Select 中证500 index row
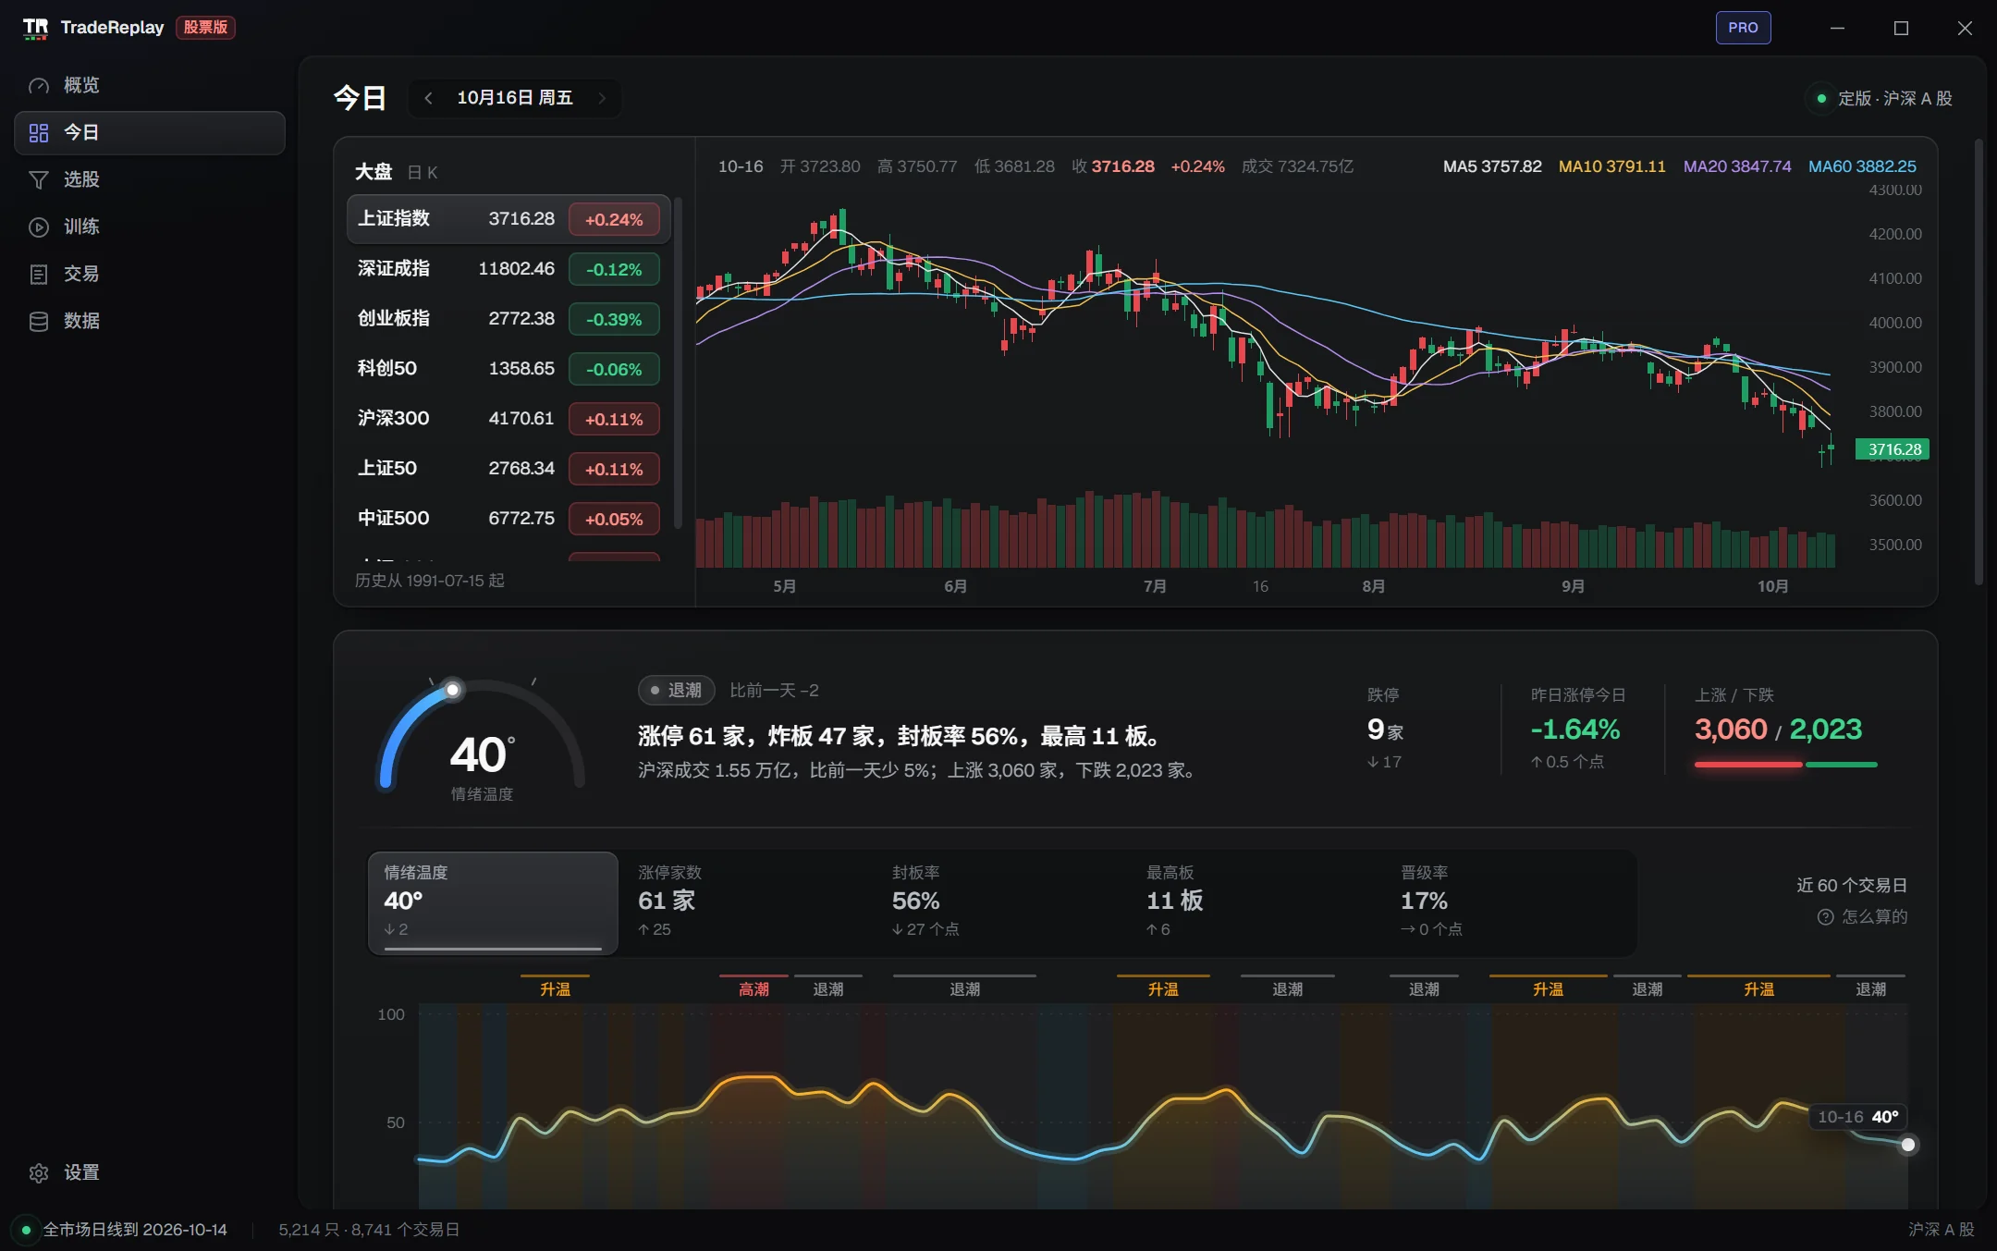Screen dimensions: 1997x1251 coord(508,519)
